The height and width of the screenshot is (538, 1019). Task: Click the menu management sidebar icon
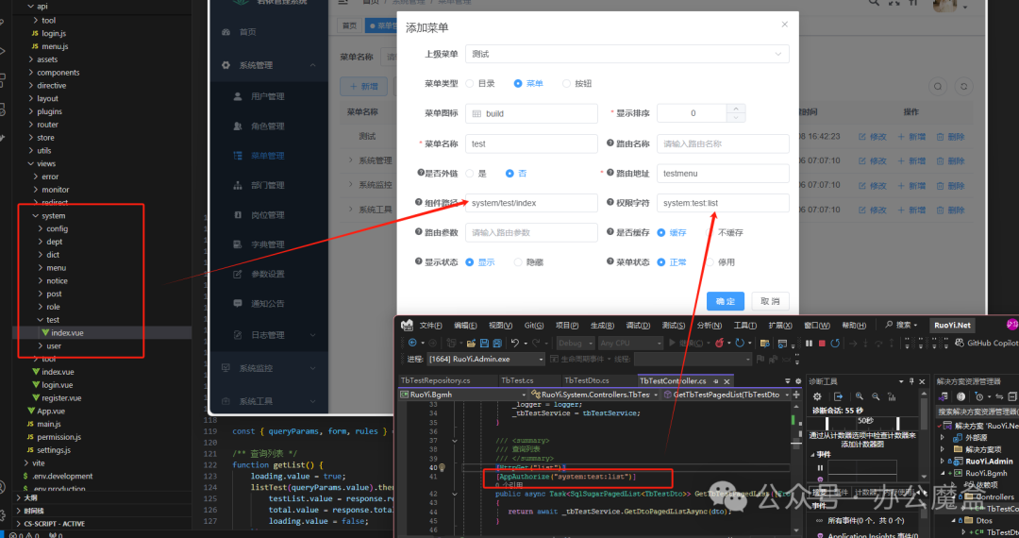[238, 156]
